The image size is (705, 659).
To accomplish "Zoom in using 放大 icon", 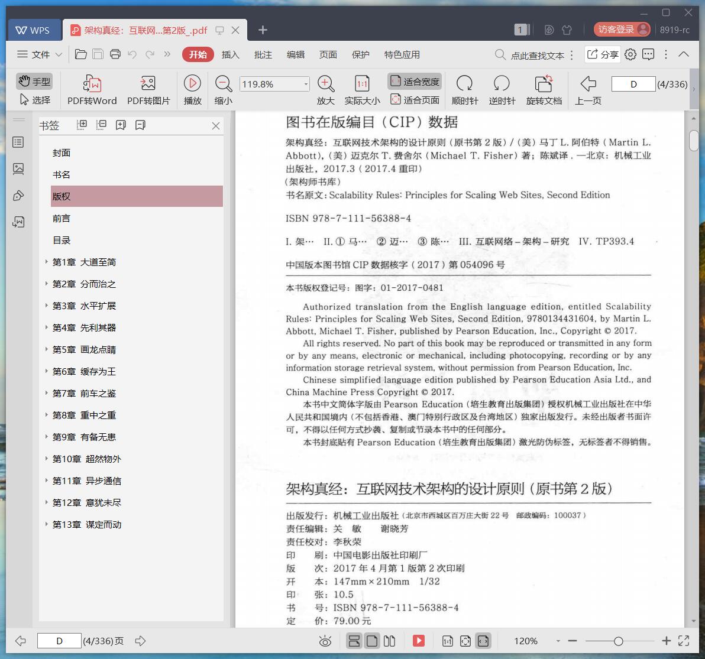I will point(325,90).
